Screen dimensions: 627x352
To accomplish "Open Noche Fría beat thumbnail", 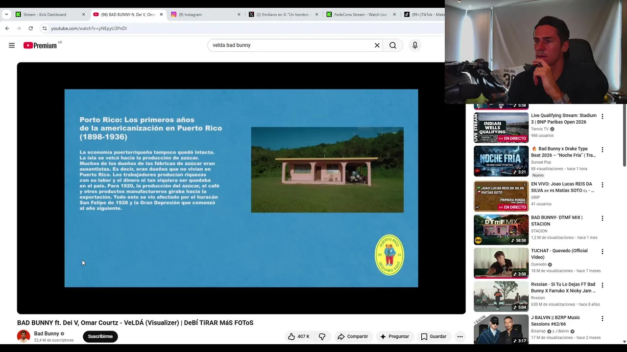I will point(501,161).
